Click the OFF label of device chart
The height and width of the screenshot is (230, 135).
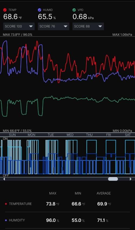[x=6, y=175]
